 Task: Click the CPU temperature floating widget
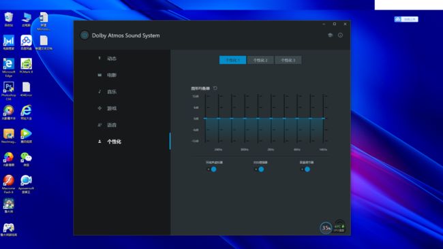[x=339, y=227]
